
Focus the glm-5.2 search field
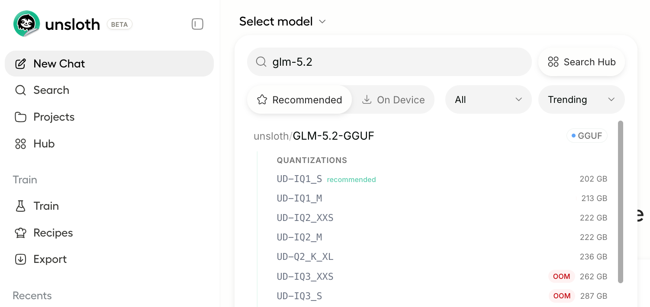(x=389, y=62)
